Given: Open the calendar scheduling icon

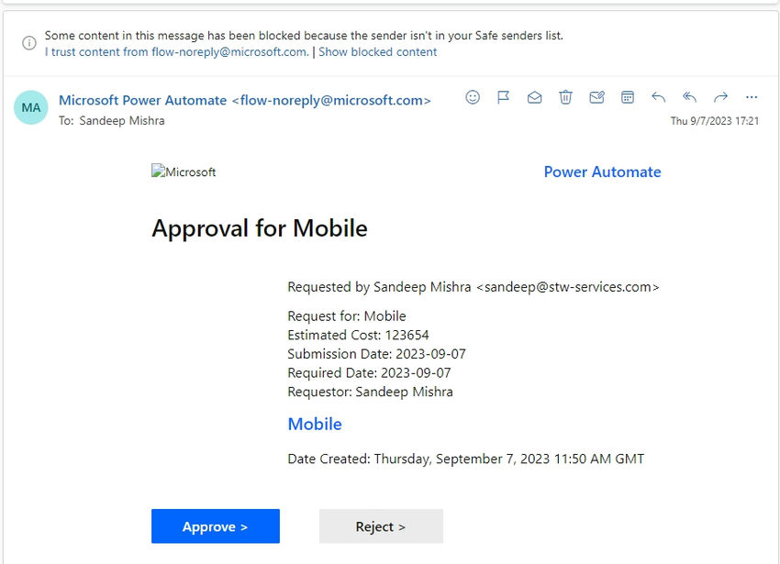Looking at the screenshot, I should pyautogui.click(x=628, y=97).
